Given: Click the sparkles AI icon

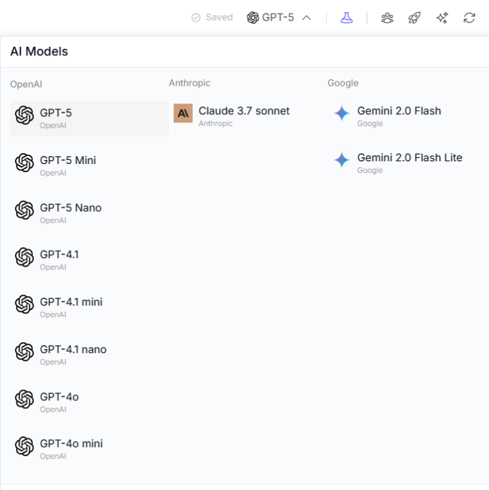Looking at the screenshot, I should click(x=442, y=18).
